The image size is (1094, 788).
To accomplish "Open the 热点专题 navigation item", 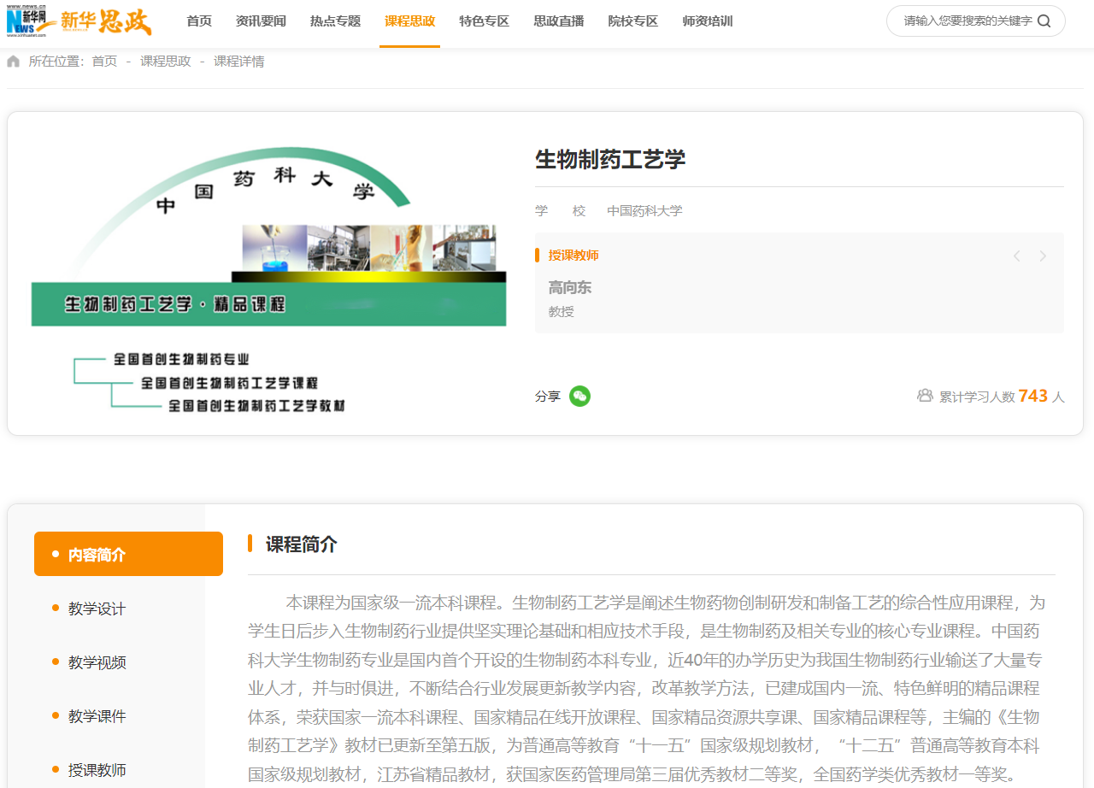I will pyautogui.click(x=335, y=21).
